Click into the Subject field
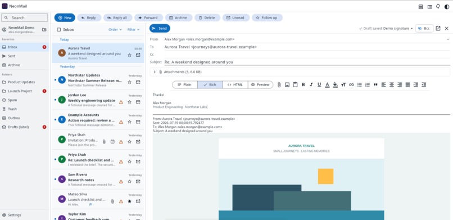 click(307, 62)
